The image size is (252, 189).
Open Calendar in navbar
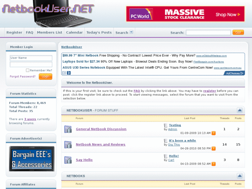click(x=75, y=32)
